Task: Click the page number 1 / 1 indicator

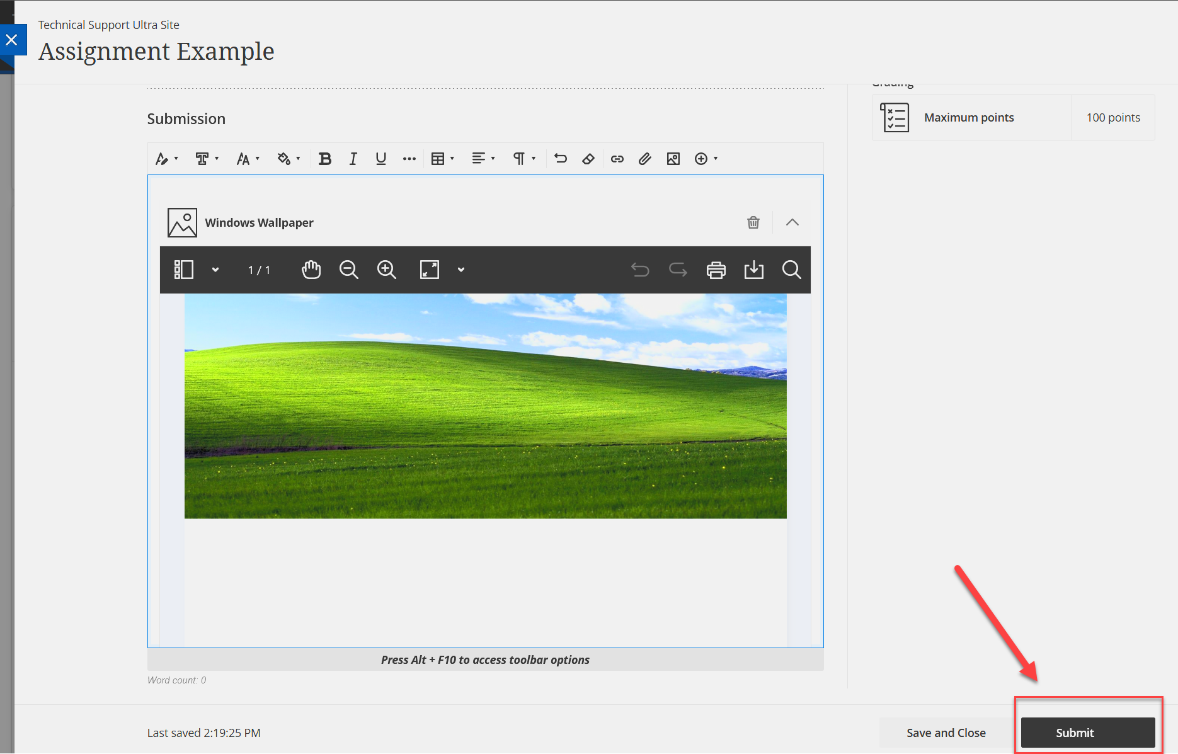Action: coord(259,270)
